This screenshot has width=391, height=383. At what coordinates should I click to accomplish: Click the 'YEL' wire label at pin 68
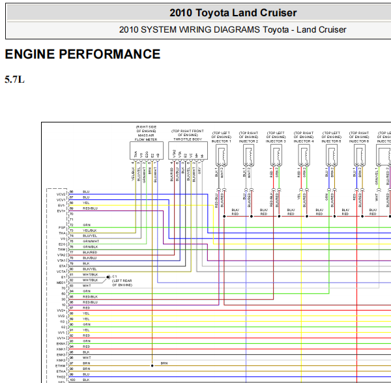click(86, 203)
